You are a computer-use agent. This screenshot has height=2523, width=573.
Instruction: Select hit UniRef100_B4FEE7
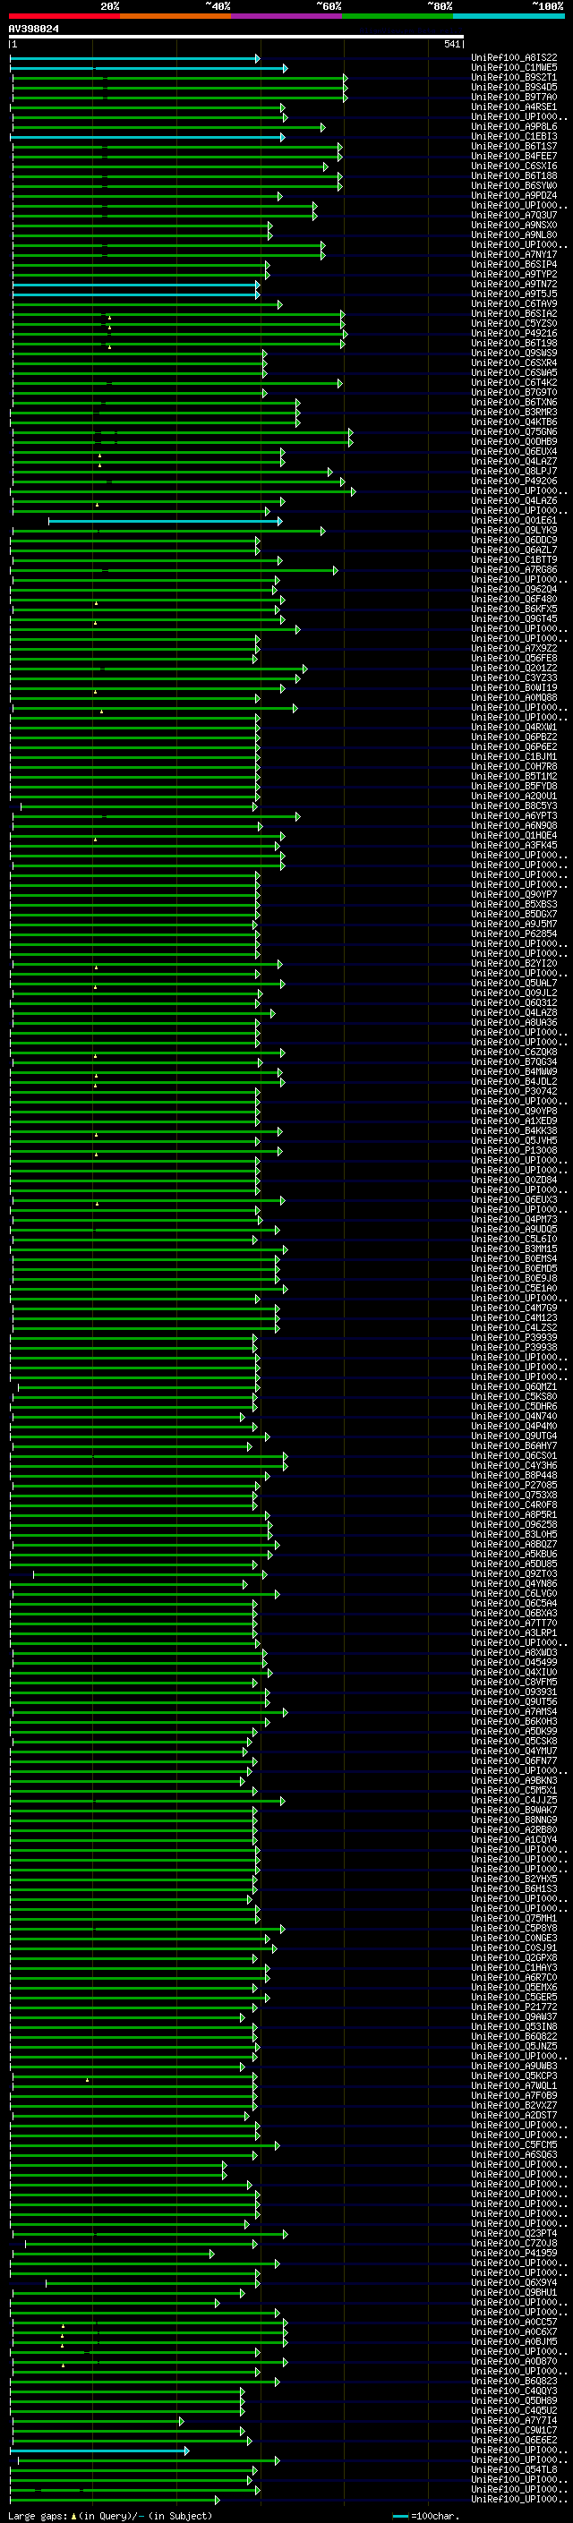[x=514, y=156]
